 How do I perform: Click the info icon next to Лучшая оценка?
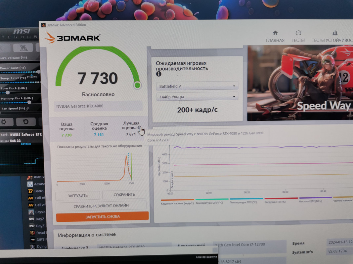point(140,128)
